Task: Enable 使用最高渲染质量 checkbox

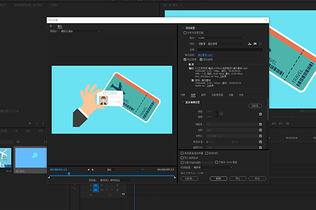Action: point(182,153)
